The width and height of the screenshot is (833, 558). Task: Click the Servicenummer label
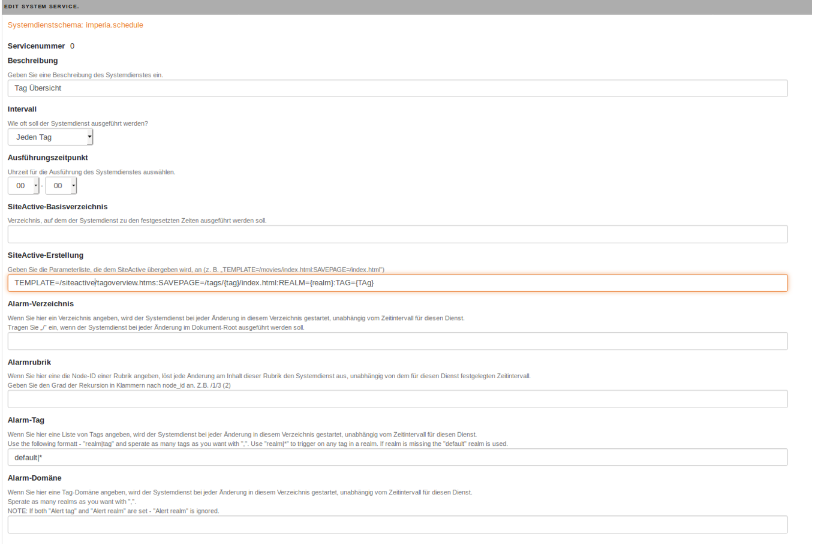36,46
